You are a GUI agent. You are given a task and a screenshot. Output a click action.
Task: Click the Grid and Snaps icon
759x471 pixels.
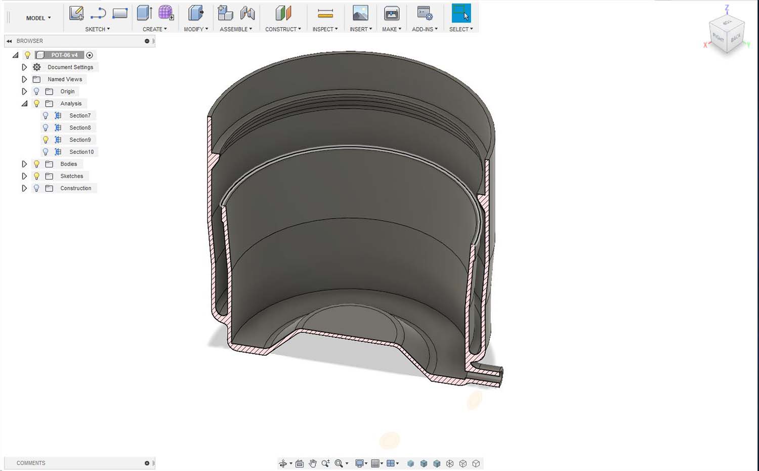click(x=375, y=463)
